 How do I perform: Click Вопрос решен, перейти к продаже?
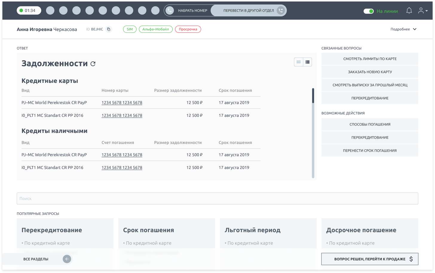coord(370,259)
